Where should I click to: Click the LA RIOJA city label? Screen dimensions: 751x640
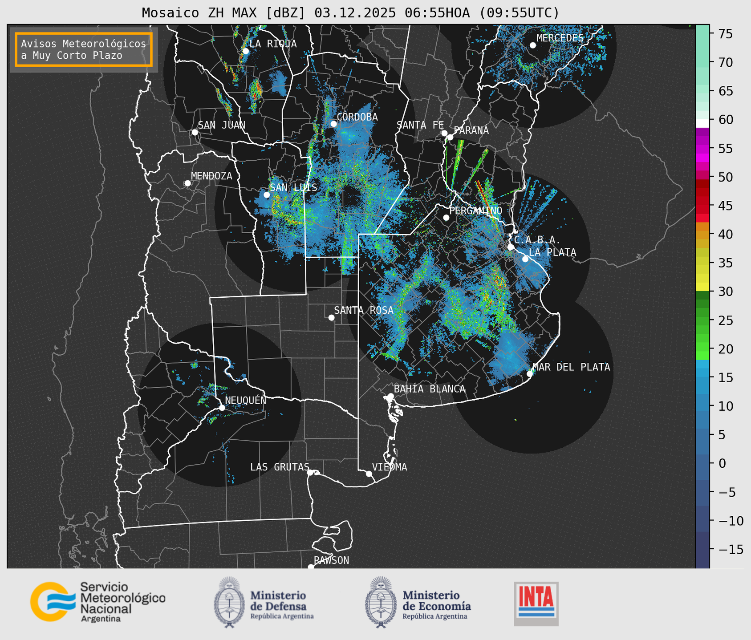point(273,44)
